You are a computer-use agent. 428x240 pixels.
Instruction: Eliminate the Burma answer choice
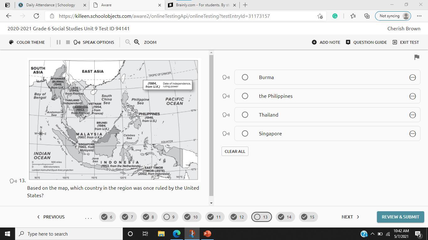tap(413, 77)
